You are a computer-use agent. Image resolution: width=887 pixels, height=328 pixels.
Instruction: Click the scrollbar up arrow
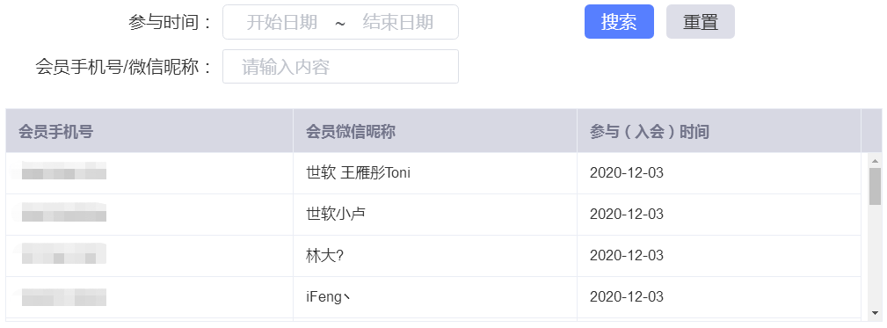(x=875, y=161)
